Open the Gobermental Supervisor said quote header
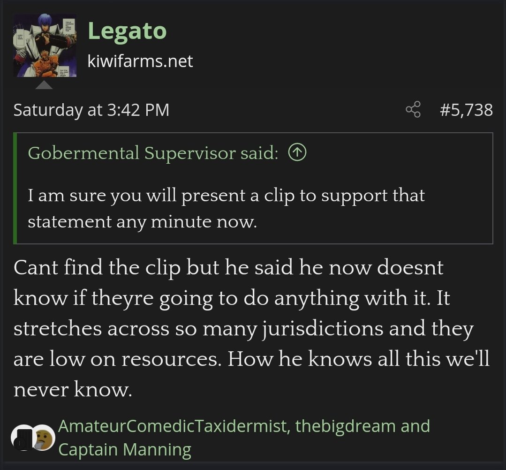The width and height of the screenshot is (506, 470). (x=153, y=153)
